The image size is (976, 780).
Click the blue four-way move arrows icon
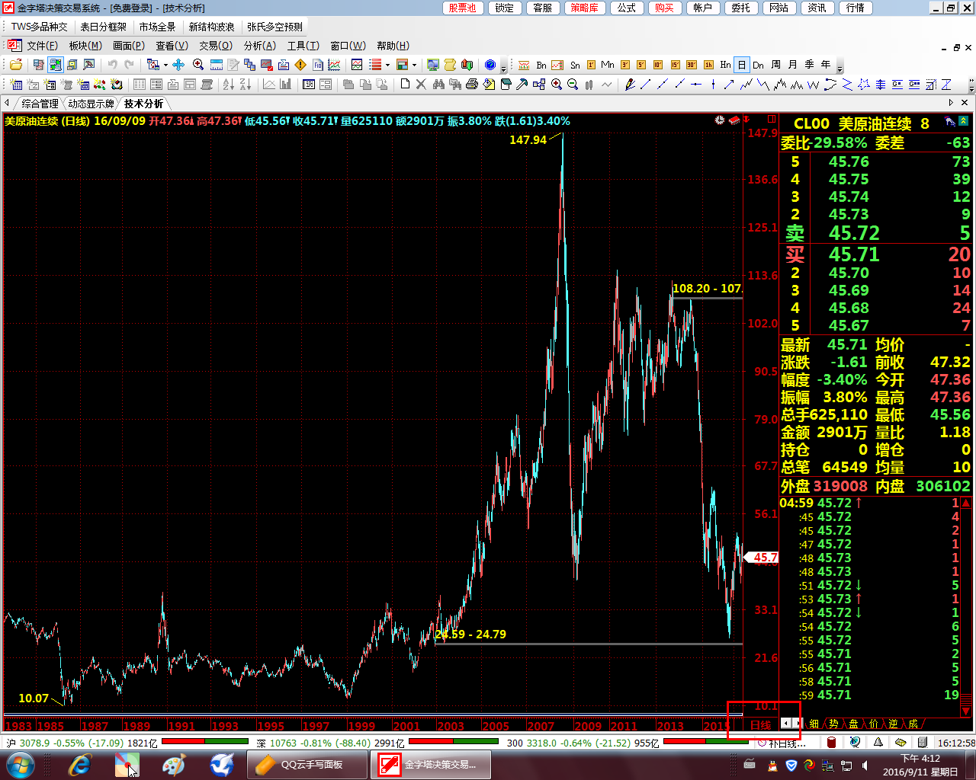(x=178, y=65)
